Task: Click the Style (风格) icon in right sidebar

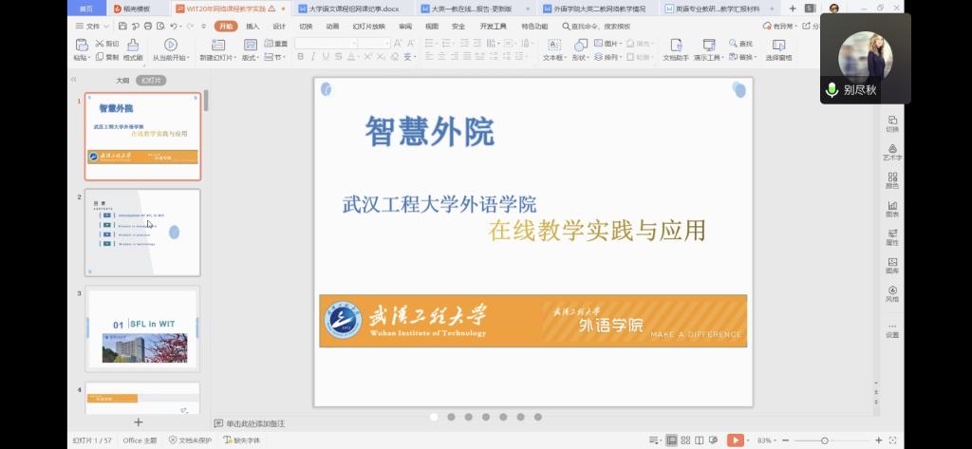Action: coord(892,290)
